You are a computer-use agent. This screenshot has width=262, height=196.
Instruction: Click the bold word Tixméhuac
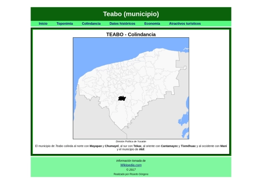(x=188, y=146)
